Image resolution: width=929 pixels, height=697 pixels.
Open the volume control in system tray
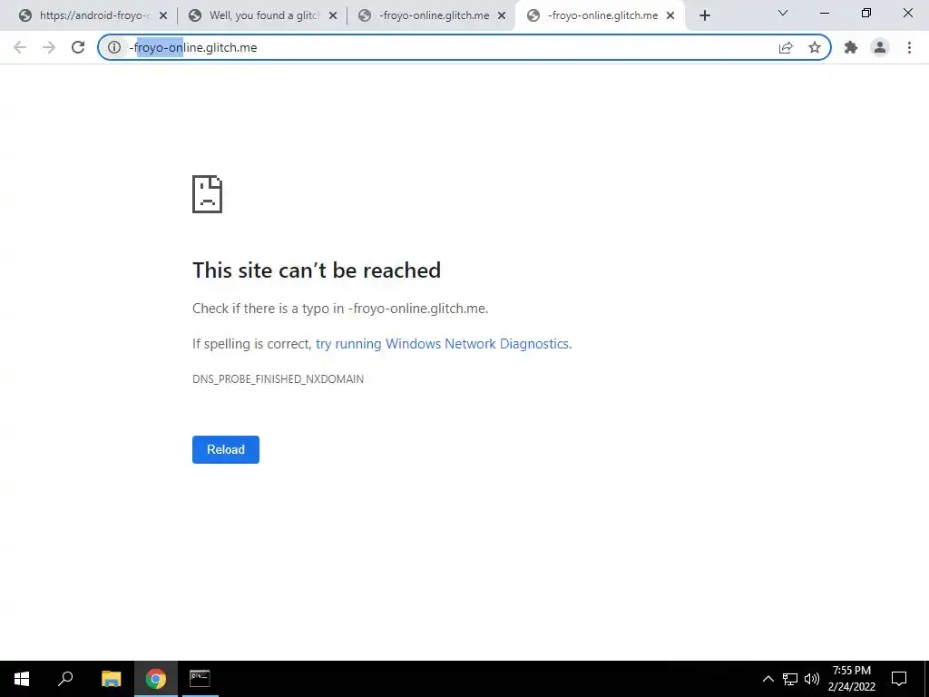pyautogui.click(x=812, y=679)
